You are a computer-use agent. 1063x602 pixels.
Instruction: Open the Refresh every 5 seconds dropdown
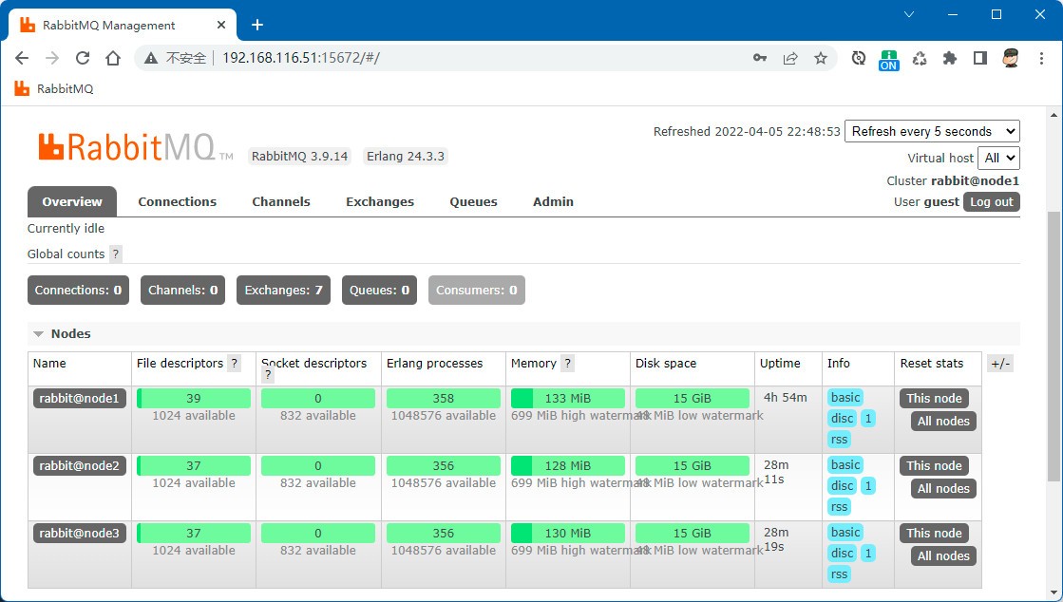(932, 132)
